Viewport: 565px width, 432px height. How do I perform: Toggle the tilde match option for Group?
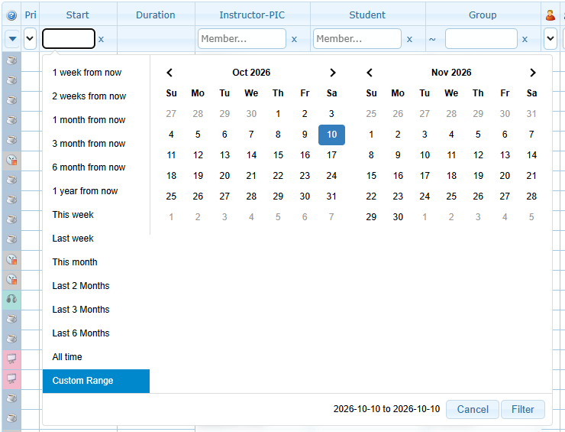point(432,39)
